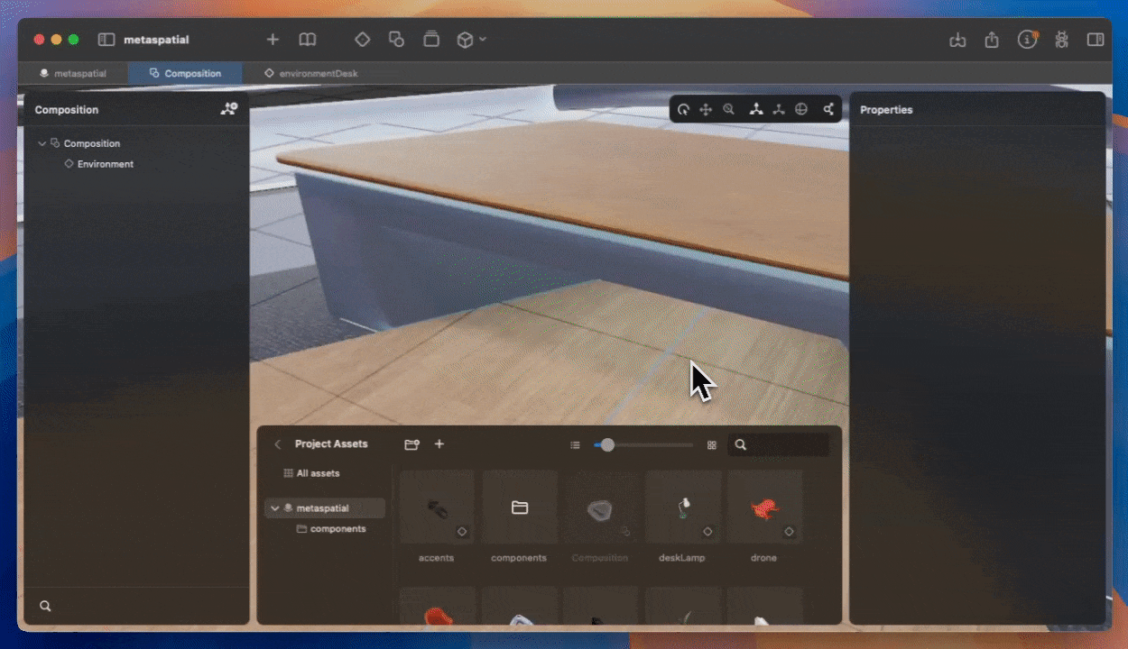Screen dimensions: 1128x649
Task: Select the pan/move tool in viewport toolbar
Action: coord(706,109)
